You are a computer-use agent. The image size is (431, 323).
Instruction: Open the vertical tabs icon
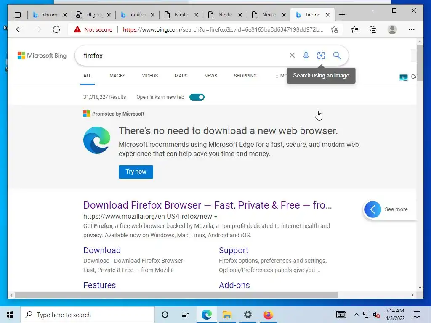(18, 15)
